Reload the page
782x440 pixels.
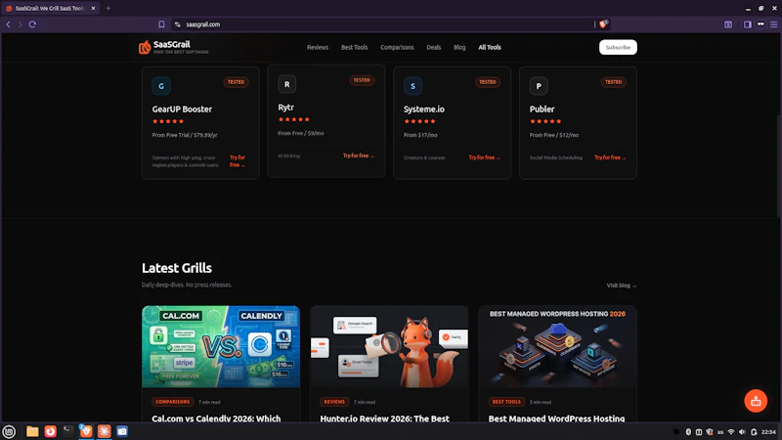[x=32, y=24]
